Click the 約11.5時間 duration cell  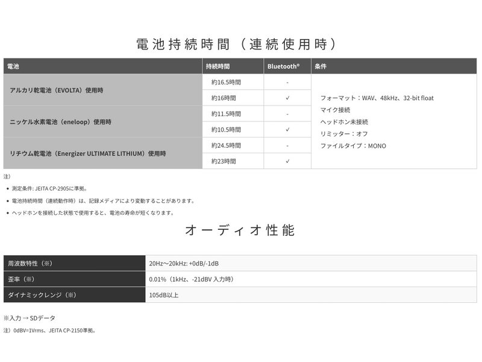click(226, 114)
